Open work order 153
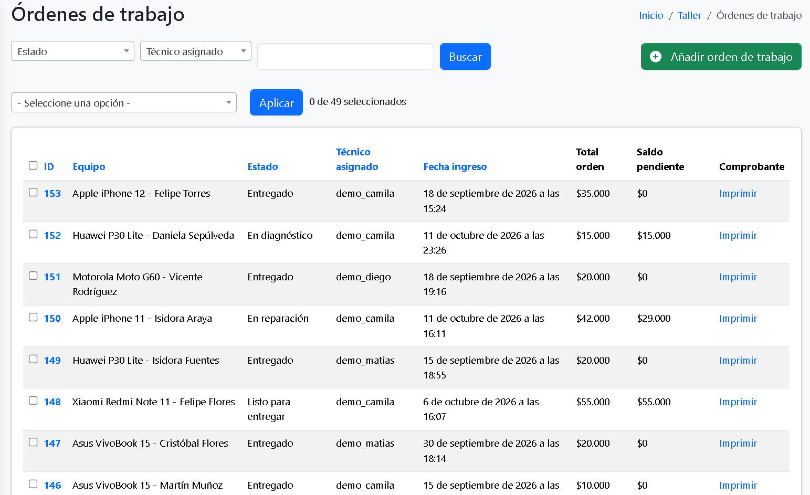Screen dimensions: 810x495 [52, 193]
